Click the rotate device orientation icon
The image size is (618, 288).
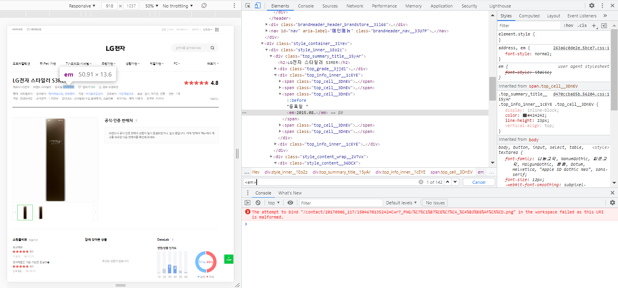[204, 6]
